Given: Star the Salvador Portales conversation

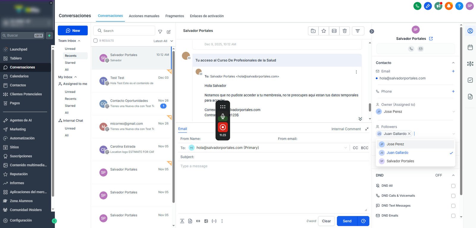Looking at the screenshot, I should [324, 31].
